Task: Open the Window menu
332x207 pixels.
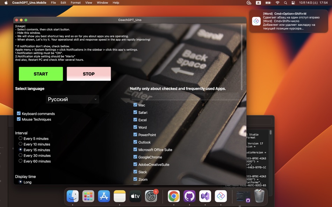Action: coord(102,3)
